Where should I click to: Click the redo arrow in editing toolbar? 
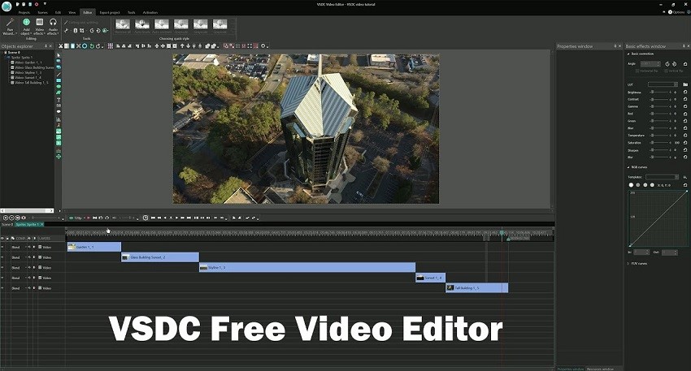click(x=98, y=45)
